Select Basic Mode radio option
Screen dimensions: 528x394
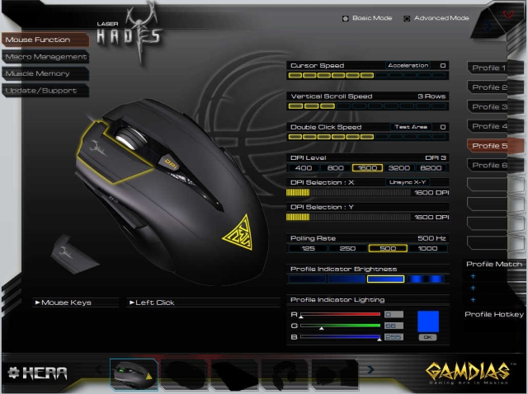coord(346,18)
